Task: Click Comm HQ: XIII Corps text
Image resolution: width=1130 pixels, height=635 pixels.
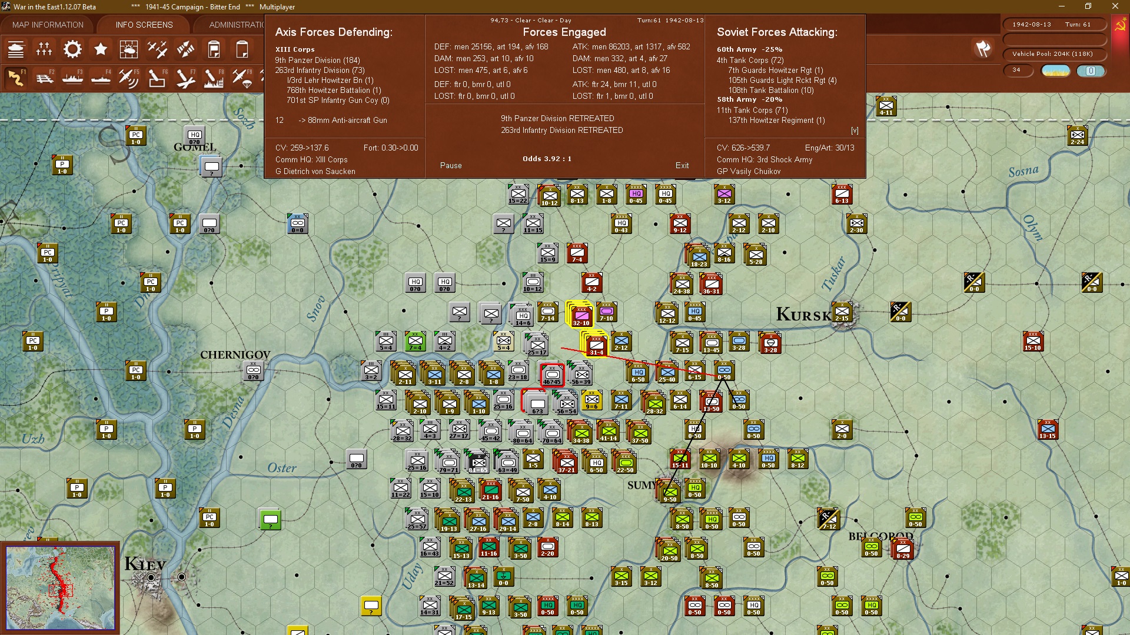Action: point(311,159)
